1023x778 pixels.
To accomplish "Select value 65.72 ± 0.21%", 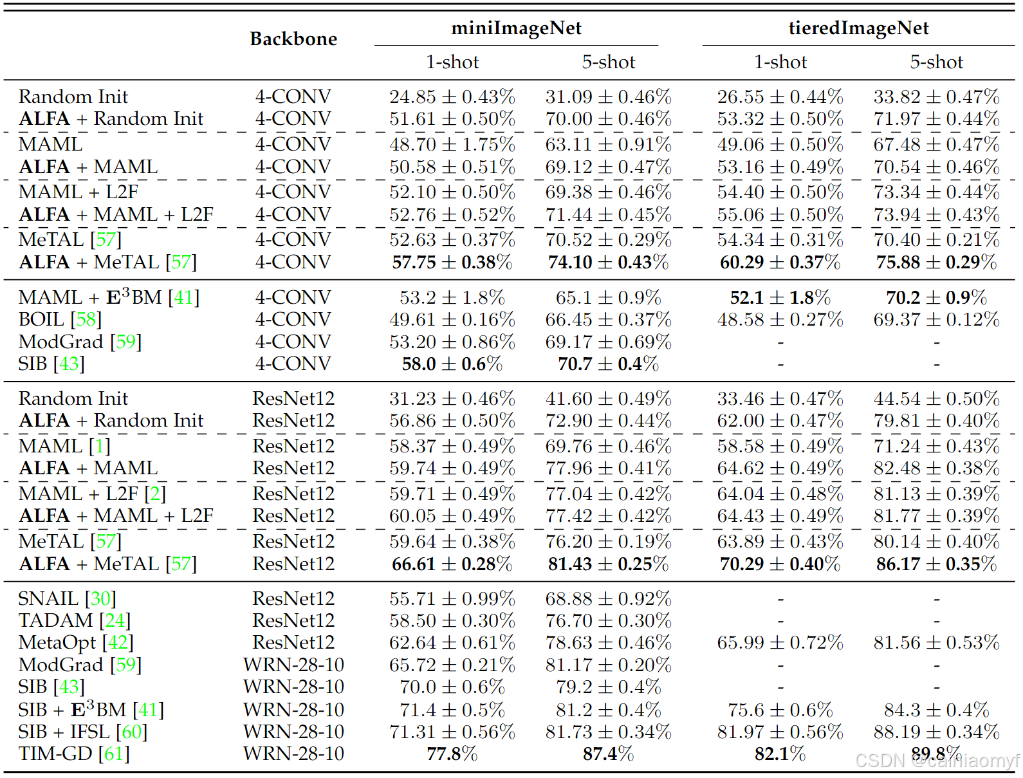I will 452,665.
